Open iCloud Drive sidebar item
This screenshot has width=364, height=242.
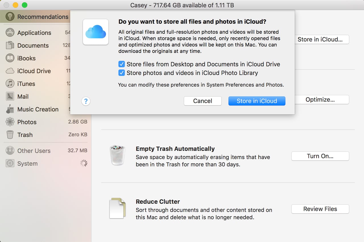[x=34, y=71]
